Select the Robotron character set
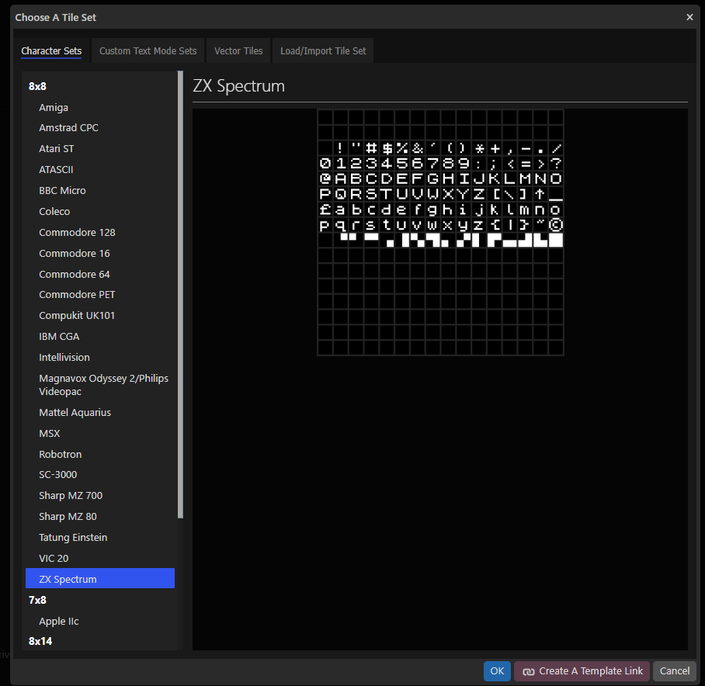The height and width of the screenshot is (686, 705). (x=100, y=454)
